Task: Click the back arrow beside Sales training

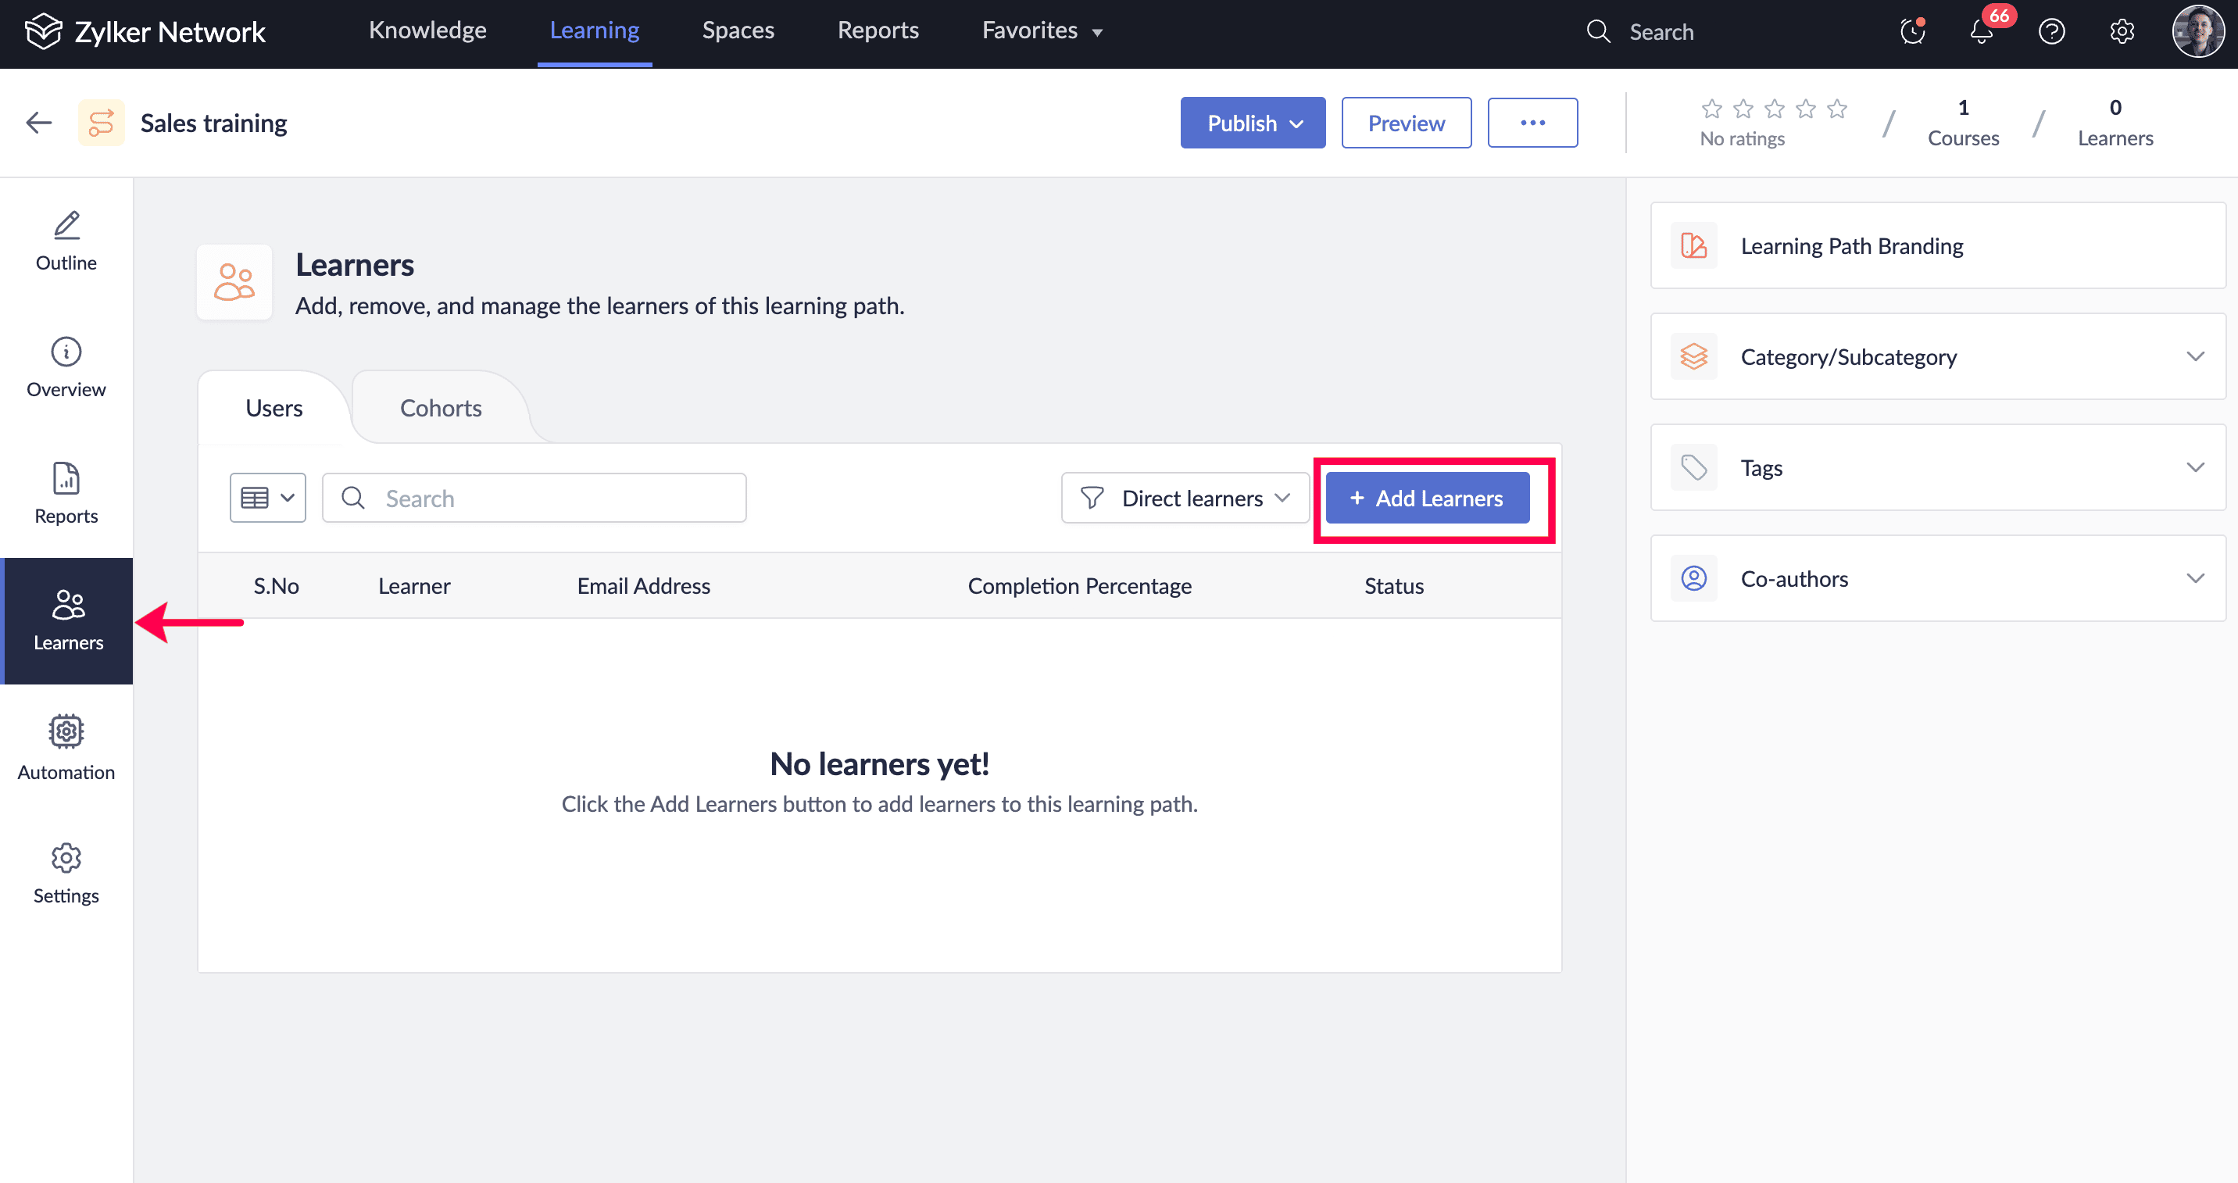Action: pyautogui.click(x=39, y=123)
